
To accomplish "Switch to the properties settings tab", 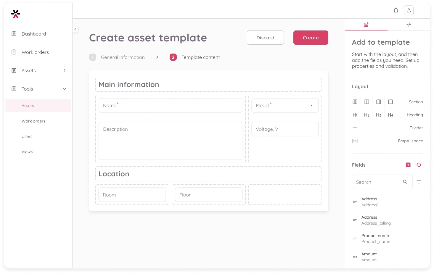I will (409, 25).
